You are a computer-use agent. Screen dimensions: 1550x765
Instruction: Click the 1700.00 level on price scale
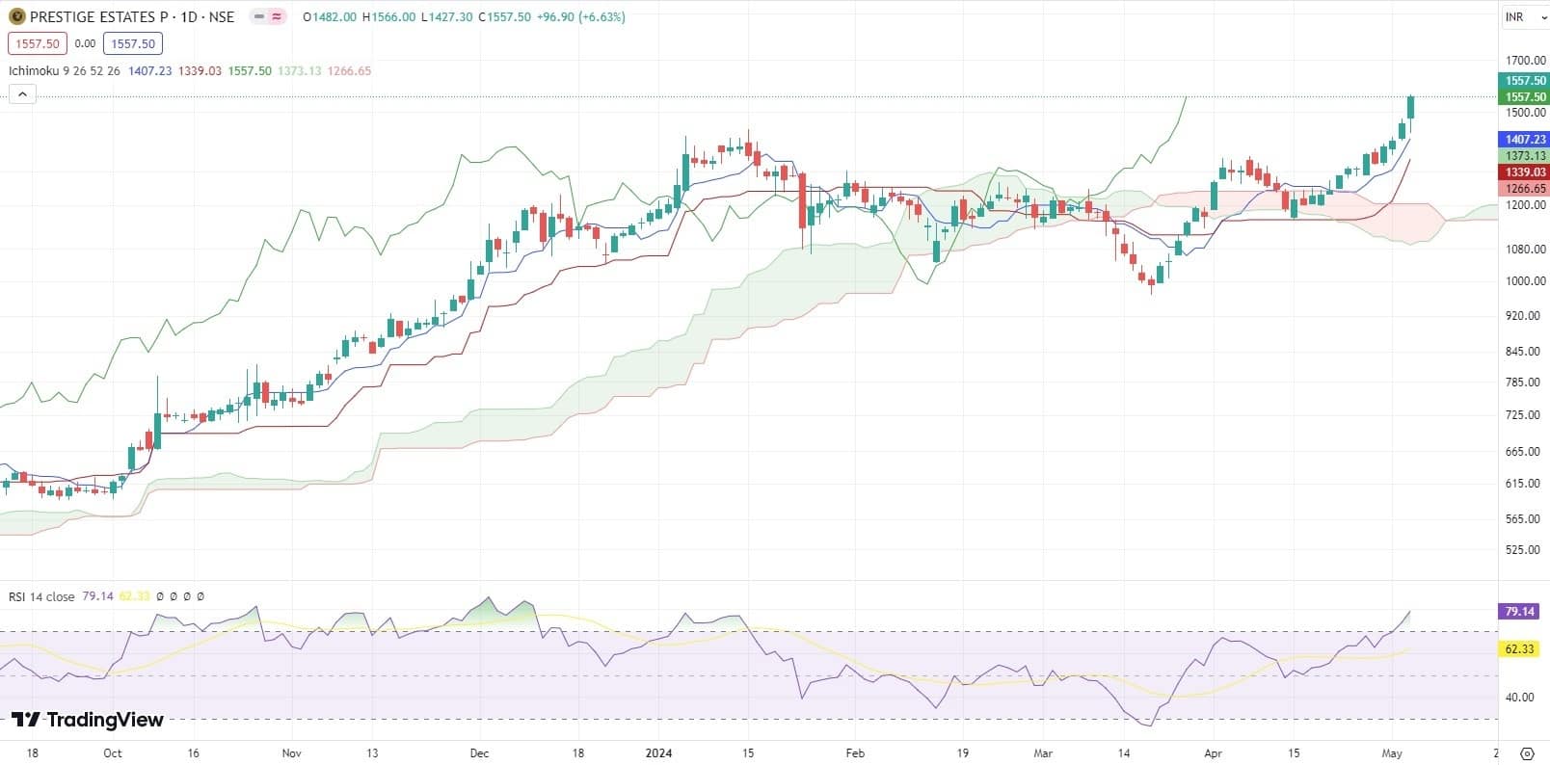coord(1525,61)
